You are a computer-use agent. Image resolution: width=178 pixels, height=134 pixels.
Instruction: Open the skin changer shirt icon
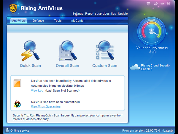point(155,4)
